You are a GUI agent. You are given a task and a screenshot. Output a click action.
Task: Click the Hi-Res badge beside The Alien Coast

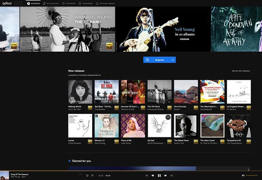[222, 142]
